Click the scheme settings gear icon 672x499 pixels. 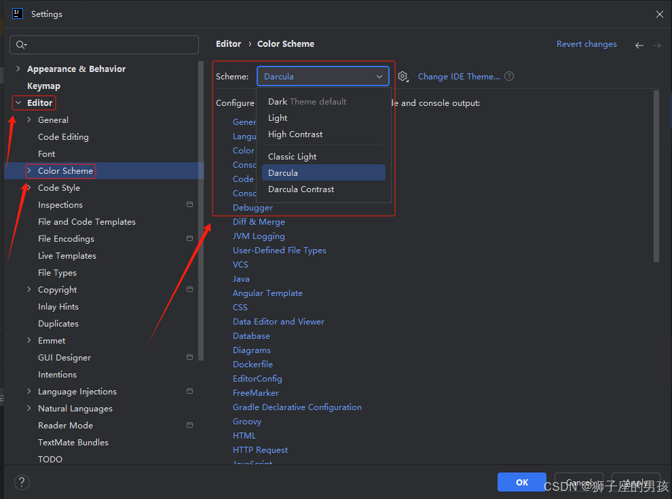(x=403, y=77)
